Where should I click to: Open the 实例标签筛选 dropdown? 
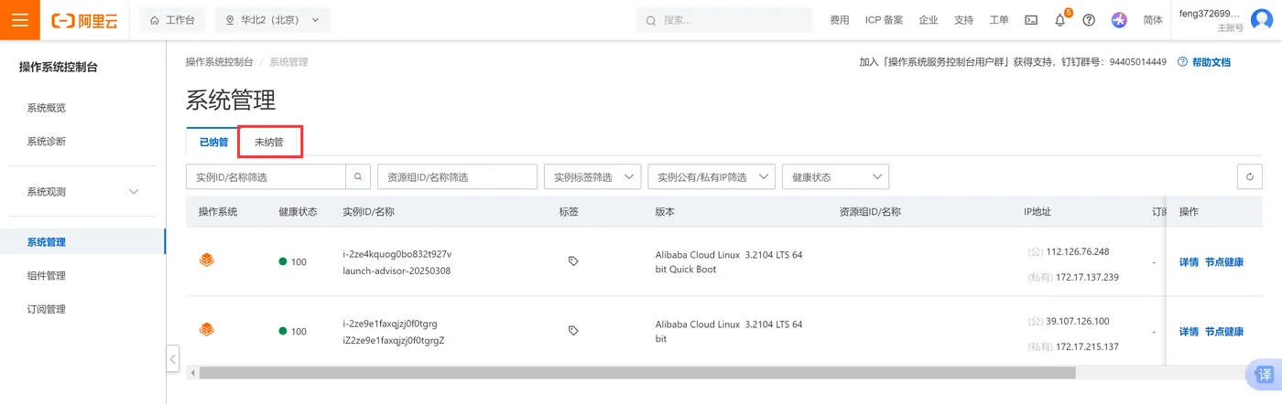(x=592, y=176)
